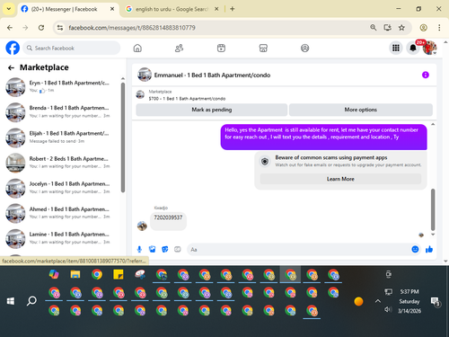Click the browser back button
Screen dimensions: 449x337
click(10, 28)
